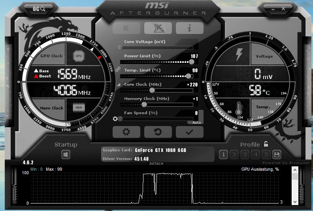This screenshot has width=313, height=211.
Task: Open the information i button
Action: [x=189, y=28]
